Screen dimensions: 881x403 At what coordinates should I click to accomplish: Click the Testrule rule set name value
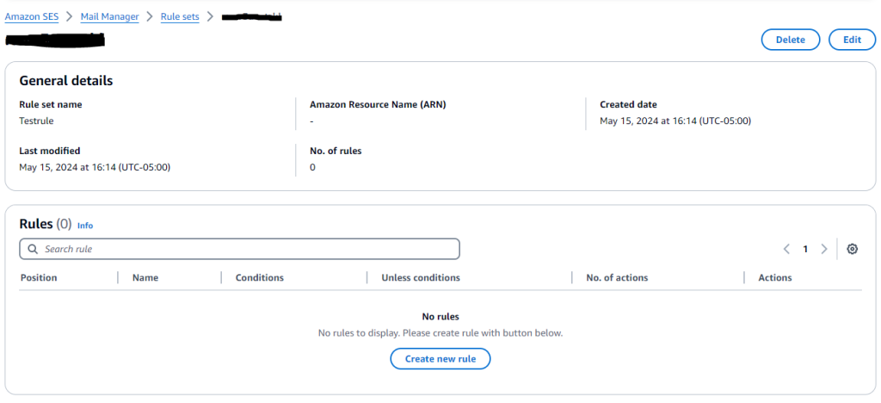[x=36, y=121]
